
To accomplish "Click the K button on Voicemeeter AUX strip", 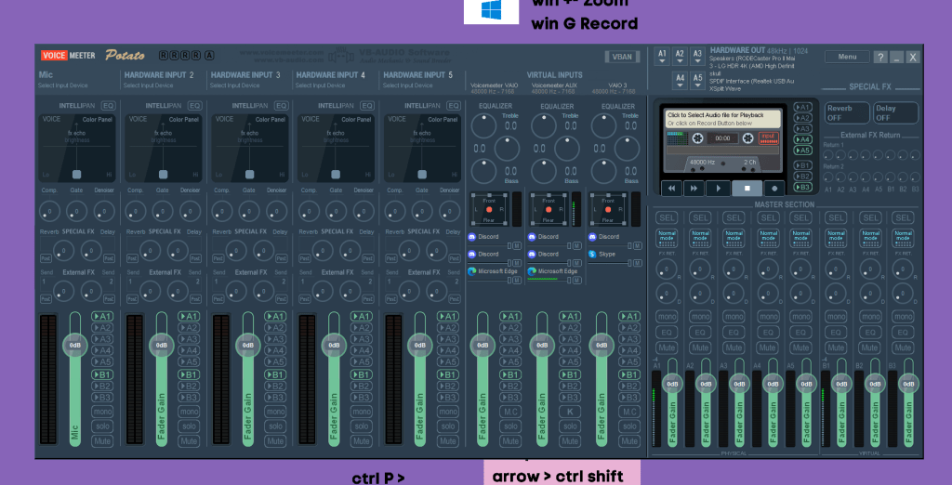I will coord(570,412).
